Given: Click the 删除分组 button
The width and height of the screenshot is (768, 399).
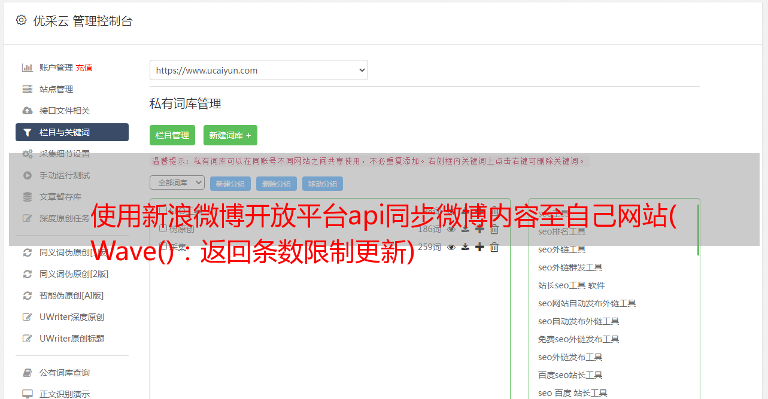Looking at the screenshot, I should (277, 184).
